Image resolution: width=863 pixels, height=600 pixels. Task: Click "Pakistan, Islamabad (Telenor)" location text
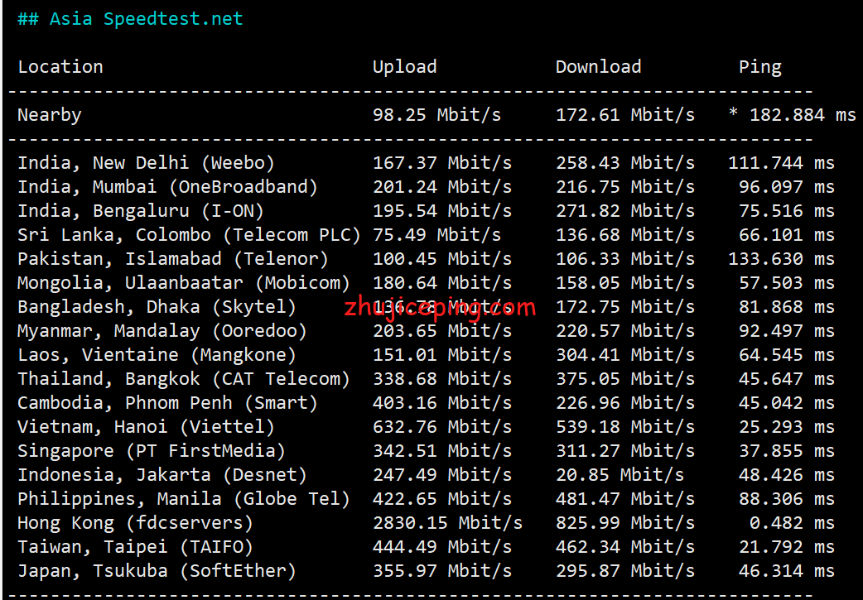pyautogui.click(x=173, y=259)
